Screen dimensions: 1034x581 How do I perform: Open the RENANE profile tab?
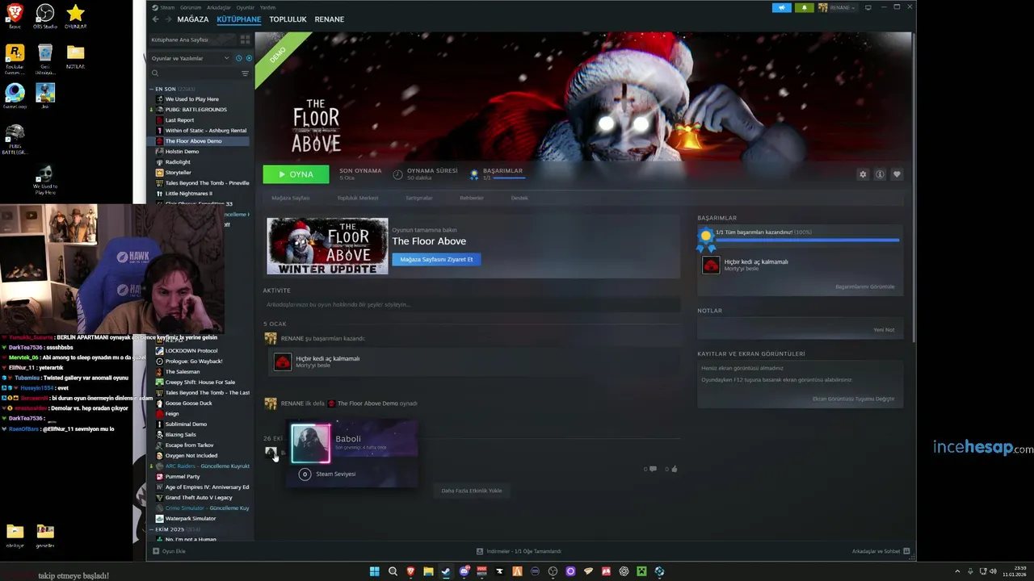pos(329,19)
